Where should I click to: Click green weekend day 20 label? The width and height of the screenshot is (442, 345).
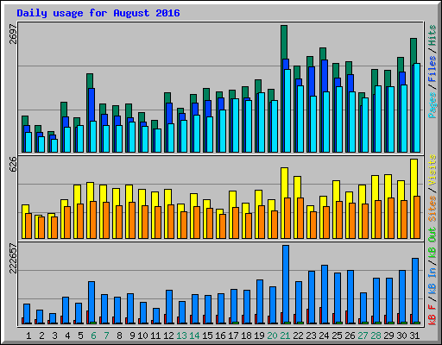pyautogui.click(x=272, y=336)
